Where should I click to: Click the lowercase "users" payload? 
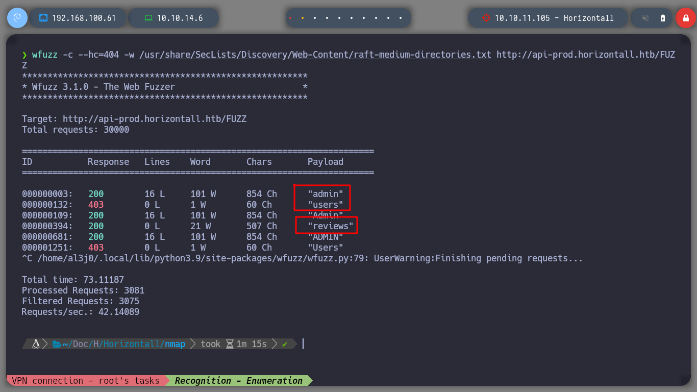326,205
